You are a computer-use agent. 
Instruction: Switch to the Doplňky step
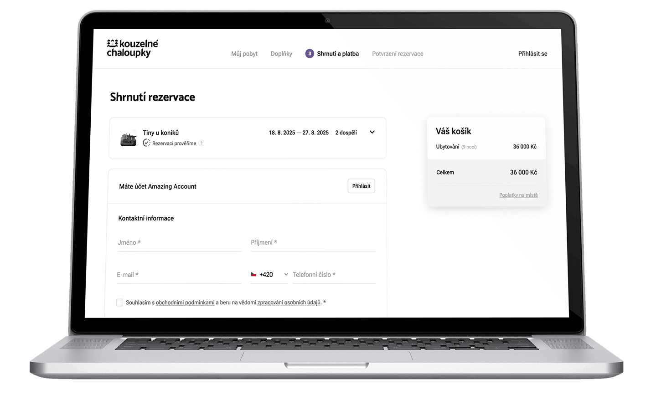(281, 54)
